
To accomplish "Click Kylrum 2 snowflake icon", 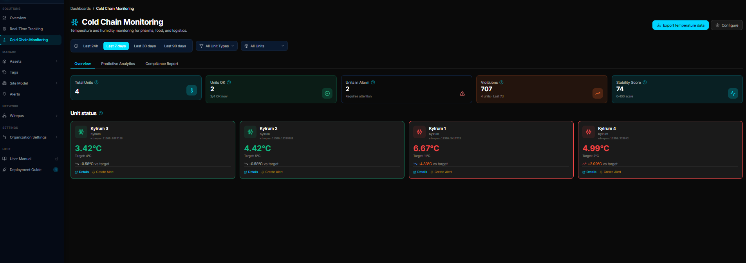I will click(250, 132).
